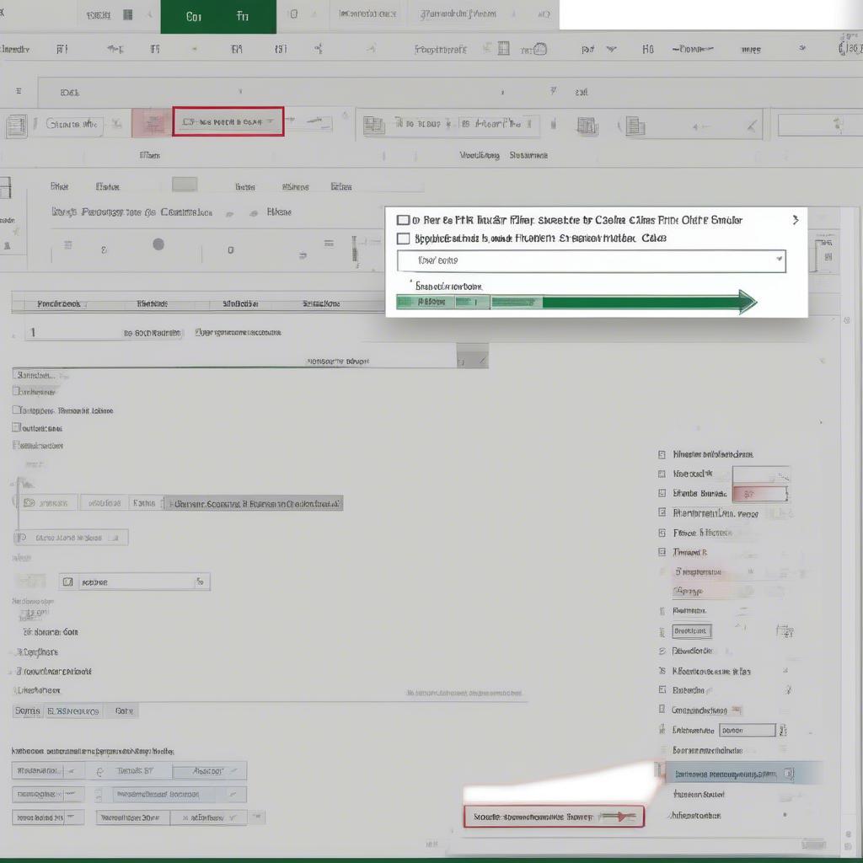Click the large number 1 cell under the table header
Screen dimensions: 863x863
33,332
